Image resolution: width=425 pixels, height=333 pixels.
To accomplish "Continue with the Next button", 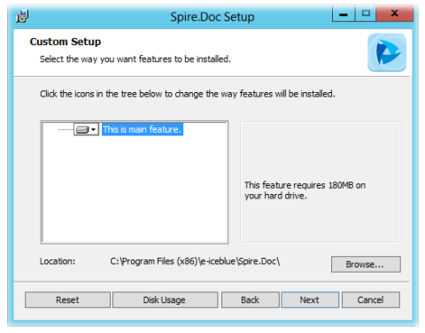I will [x=310, y=300].
